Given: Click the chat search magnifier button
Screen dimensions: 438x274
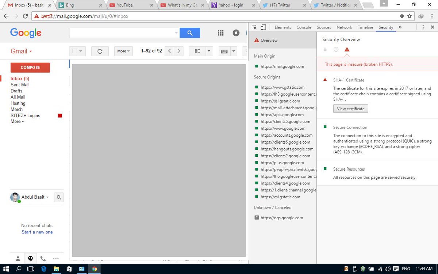Looking at the screenshot, I should click(59, 197).
